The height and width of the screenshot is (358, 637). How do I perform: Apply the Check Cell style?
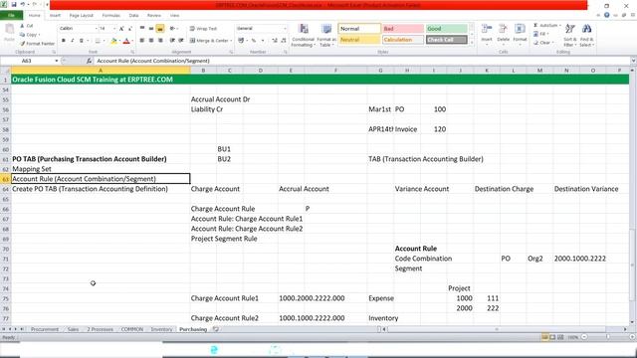447,40
